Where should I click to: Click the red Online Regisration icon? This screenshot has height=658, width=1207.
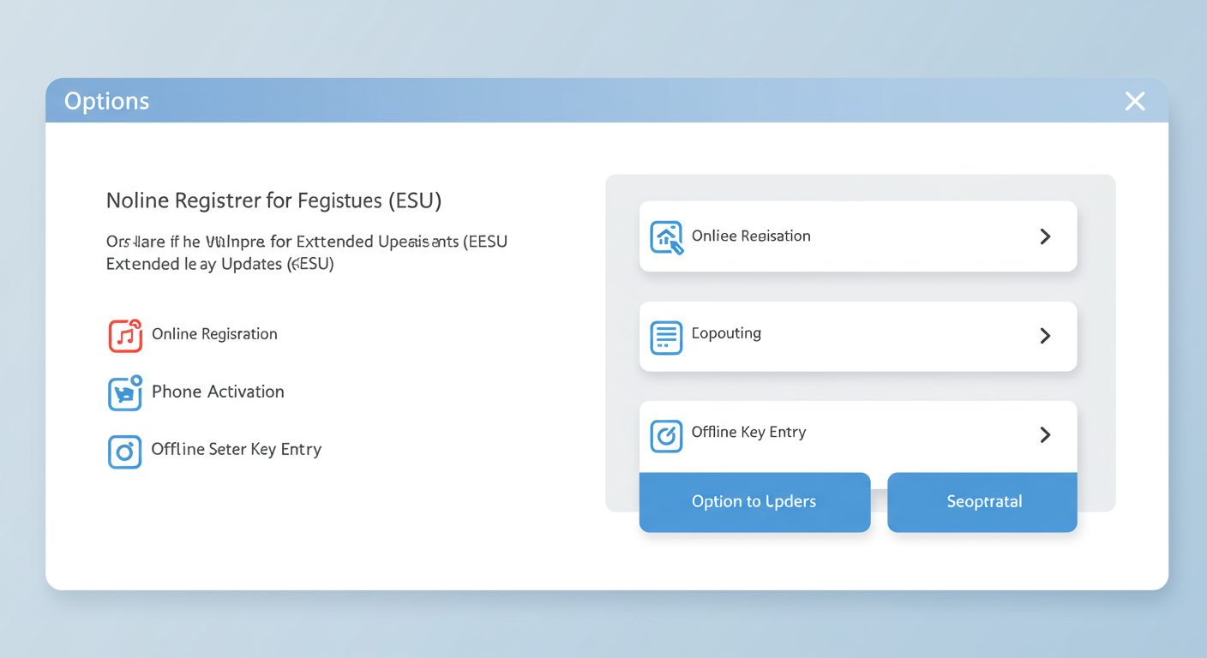tap(125, 335)
